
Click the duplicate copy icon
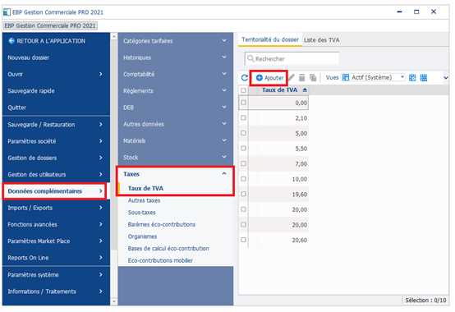point(313,77)
